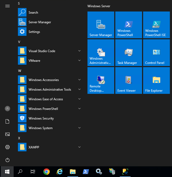Expand the VMware folder chevron
The height and width of the screenshot is (177, 172).
click(79, 60)
